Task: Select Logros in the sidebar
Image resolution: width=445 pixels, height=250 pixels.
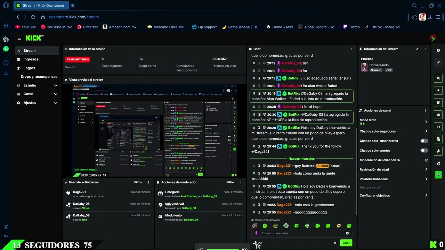Action: pos(37,68)
